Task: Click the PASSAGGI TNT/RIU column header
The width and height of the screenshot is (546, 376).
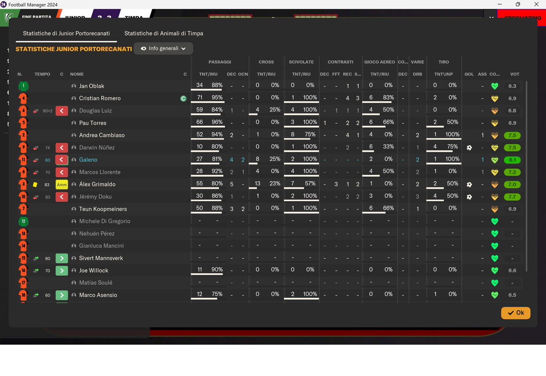Action: tap(208, 74)
